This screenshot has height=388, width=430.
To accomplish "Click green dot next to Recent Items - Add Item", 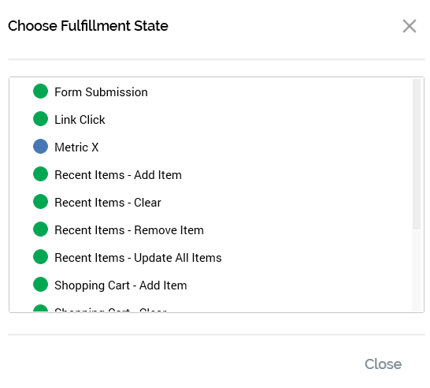I will [x=41, y=174].
